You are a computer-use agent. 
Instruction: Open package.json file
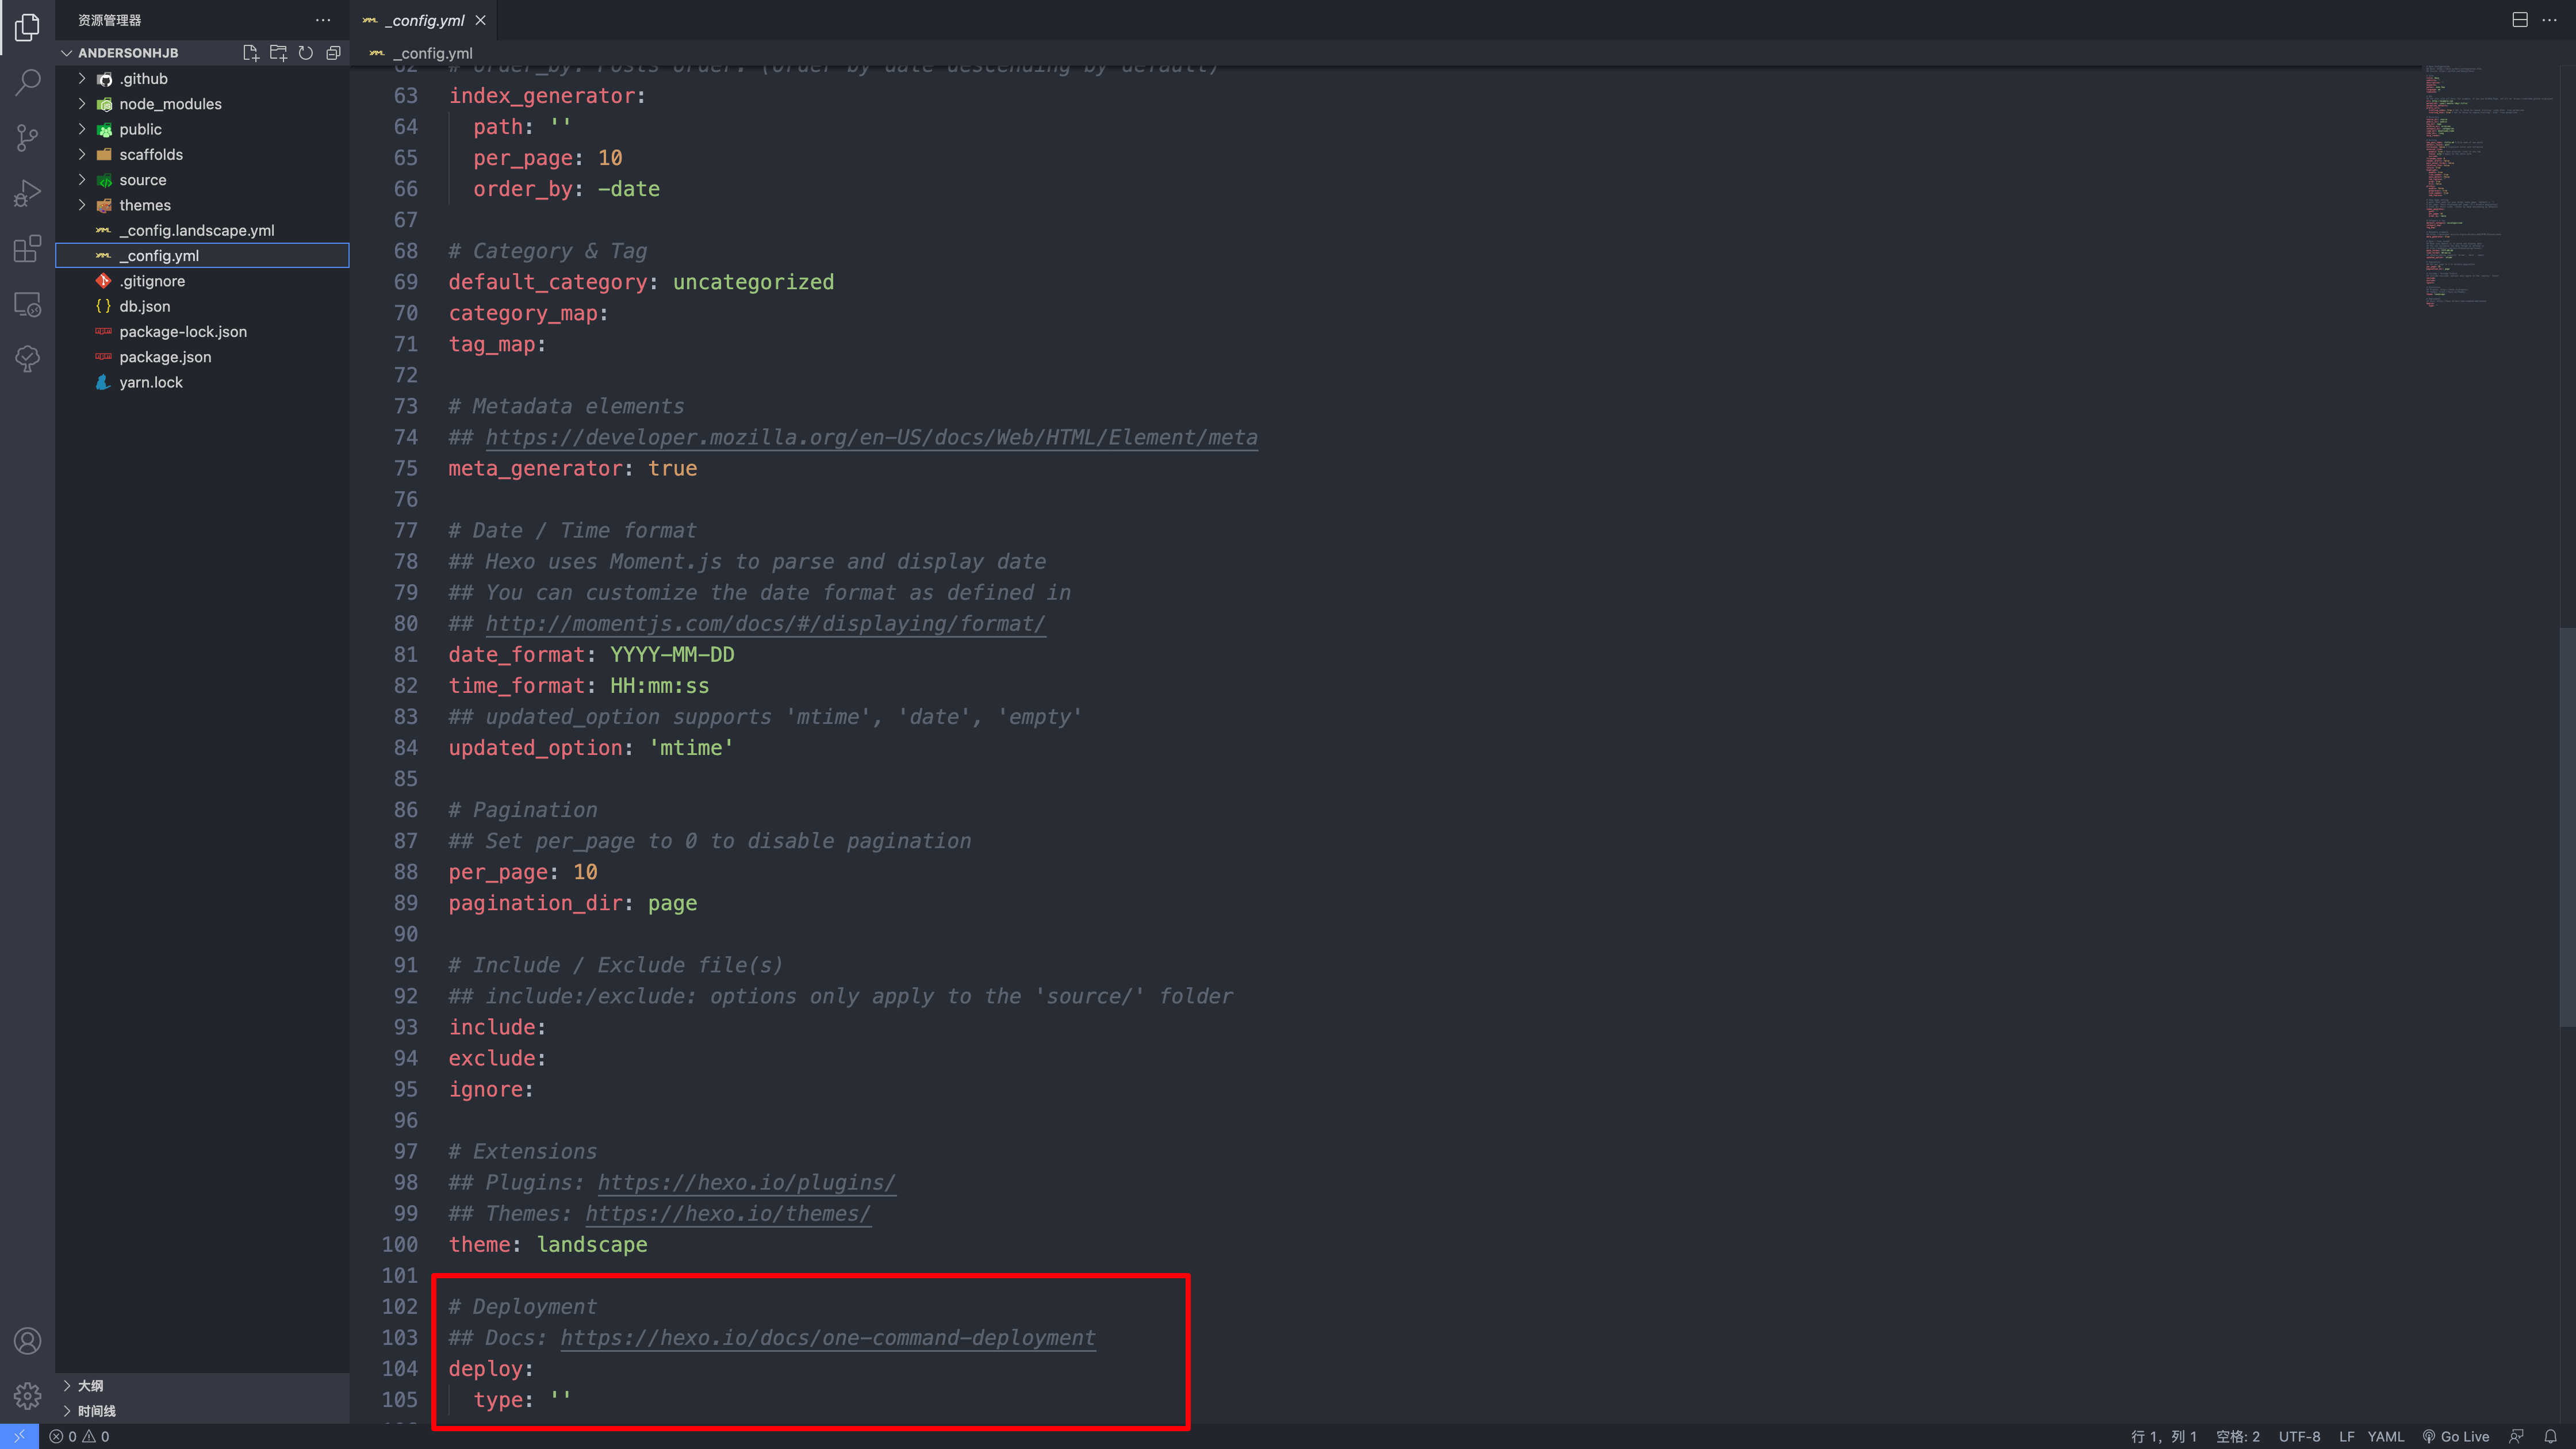point(203,357)
